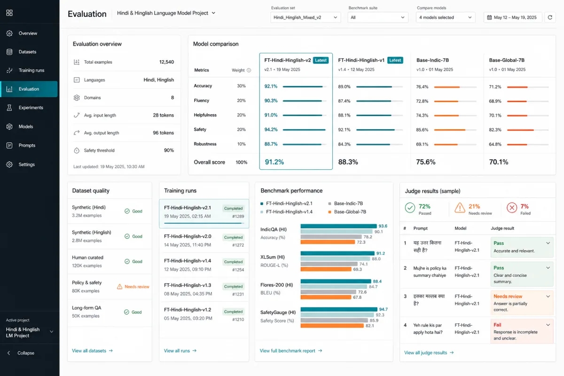Click the green Passed checkmark icon
564x376 pixels.
[410, 208]
